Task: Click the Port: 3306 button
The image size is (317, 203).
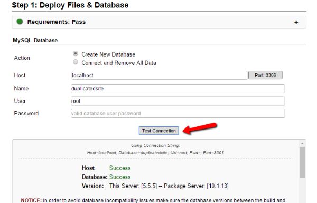Action: tap(265, 75)
